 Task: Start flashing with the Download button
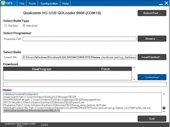152,77
